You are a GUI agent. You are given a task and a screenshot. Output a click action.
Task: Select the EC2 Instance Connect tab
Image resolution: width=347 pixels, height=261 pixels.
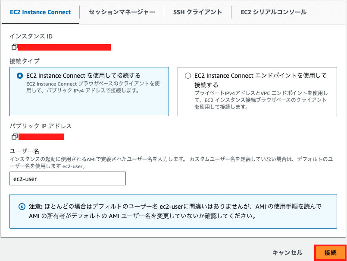pos(41,12)
